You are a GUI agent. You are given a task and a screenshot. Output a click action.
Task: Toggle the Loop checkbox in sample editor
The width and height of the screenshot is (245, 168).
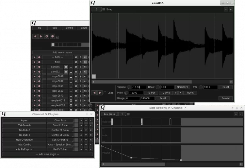(x=105, y=93)
